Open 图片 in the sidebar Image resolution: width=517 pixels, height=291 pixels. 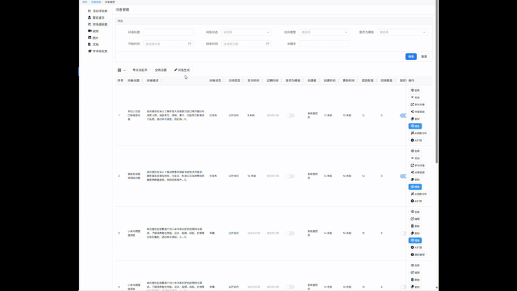(93, 38)
